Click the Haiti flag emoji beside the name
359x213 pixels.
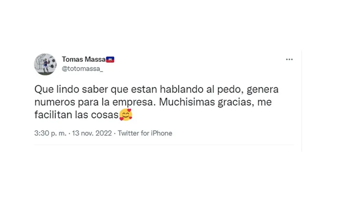(111, 59)
